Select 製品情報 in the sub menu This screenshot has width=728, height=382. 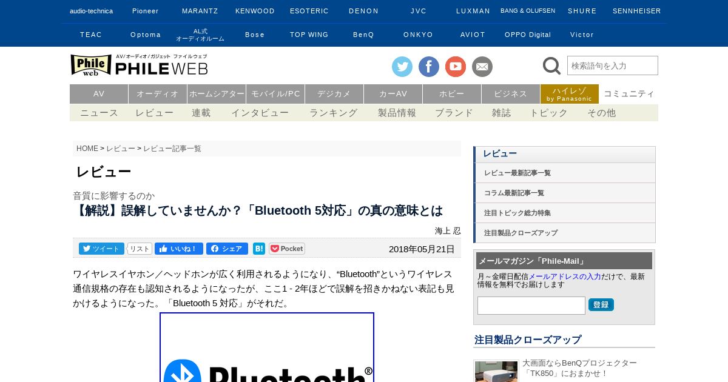pos(397,113)
